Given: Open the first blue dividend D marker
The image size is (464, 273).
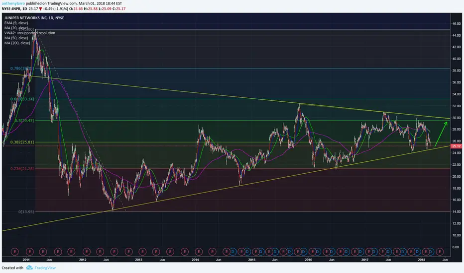Looking at the screenshot, I should click(x=233, y=252).
